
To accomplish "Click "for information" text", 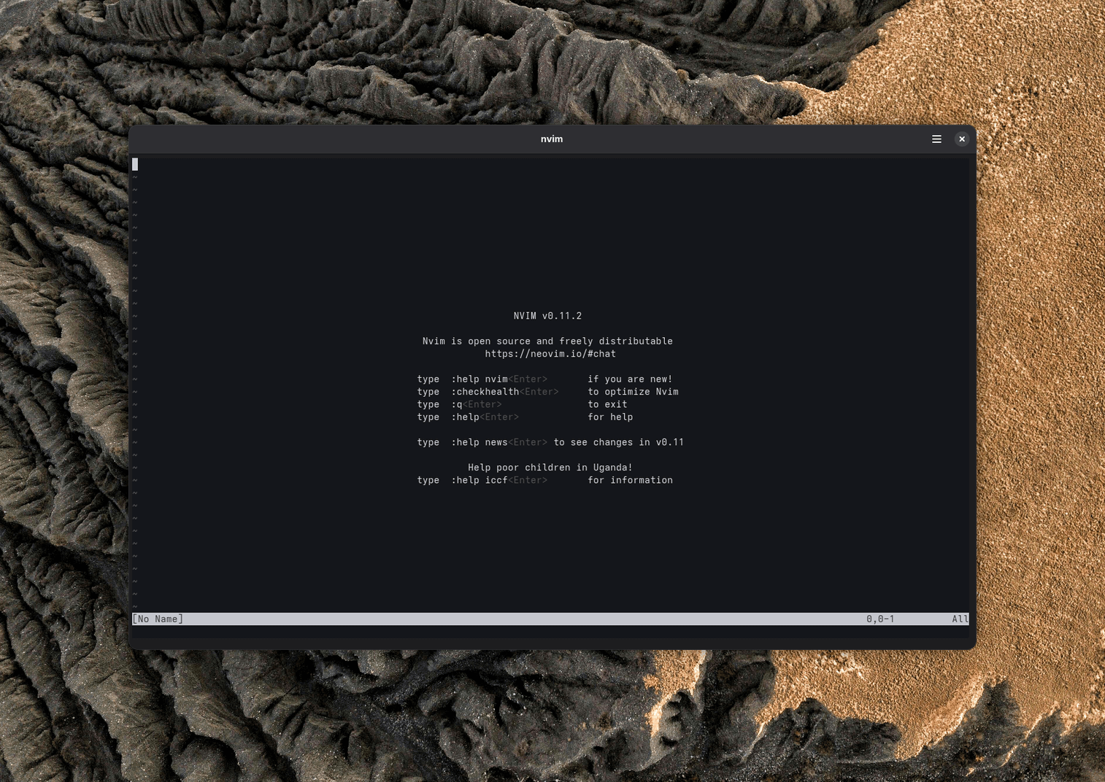I will pyautogui.click(x=630, y=480).
